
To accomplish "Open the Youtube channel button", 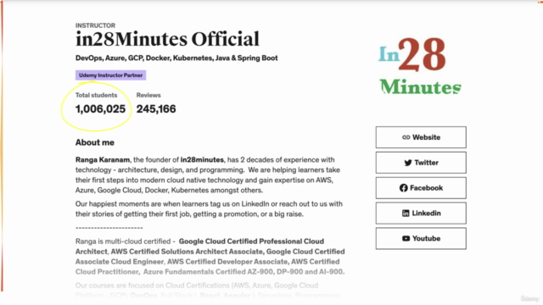I will (x=421, y=238).
